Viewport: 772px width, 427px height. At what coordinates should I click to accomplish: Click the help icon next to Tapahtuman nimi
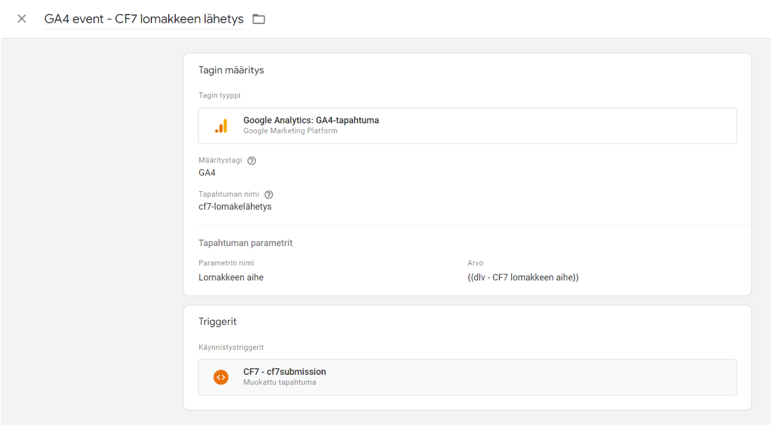pyautogui.click(x=269, y=194)
